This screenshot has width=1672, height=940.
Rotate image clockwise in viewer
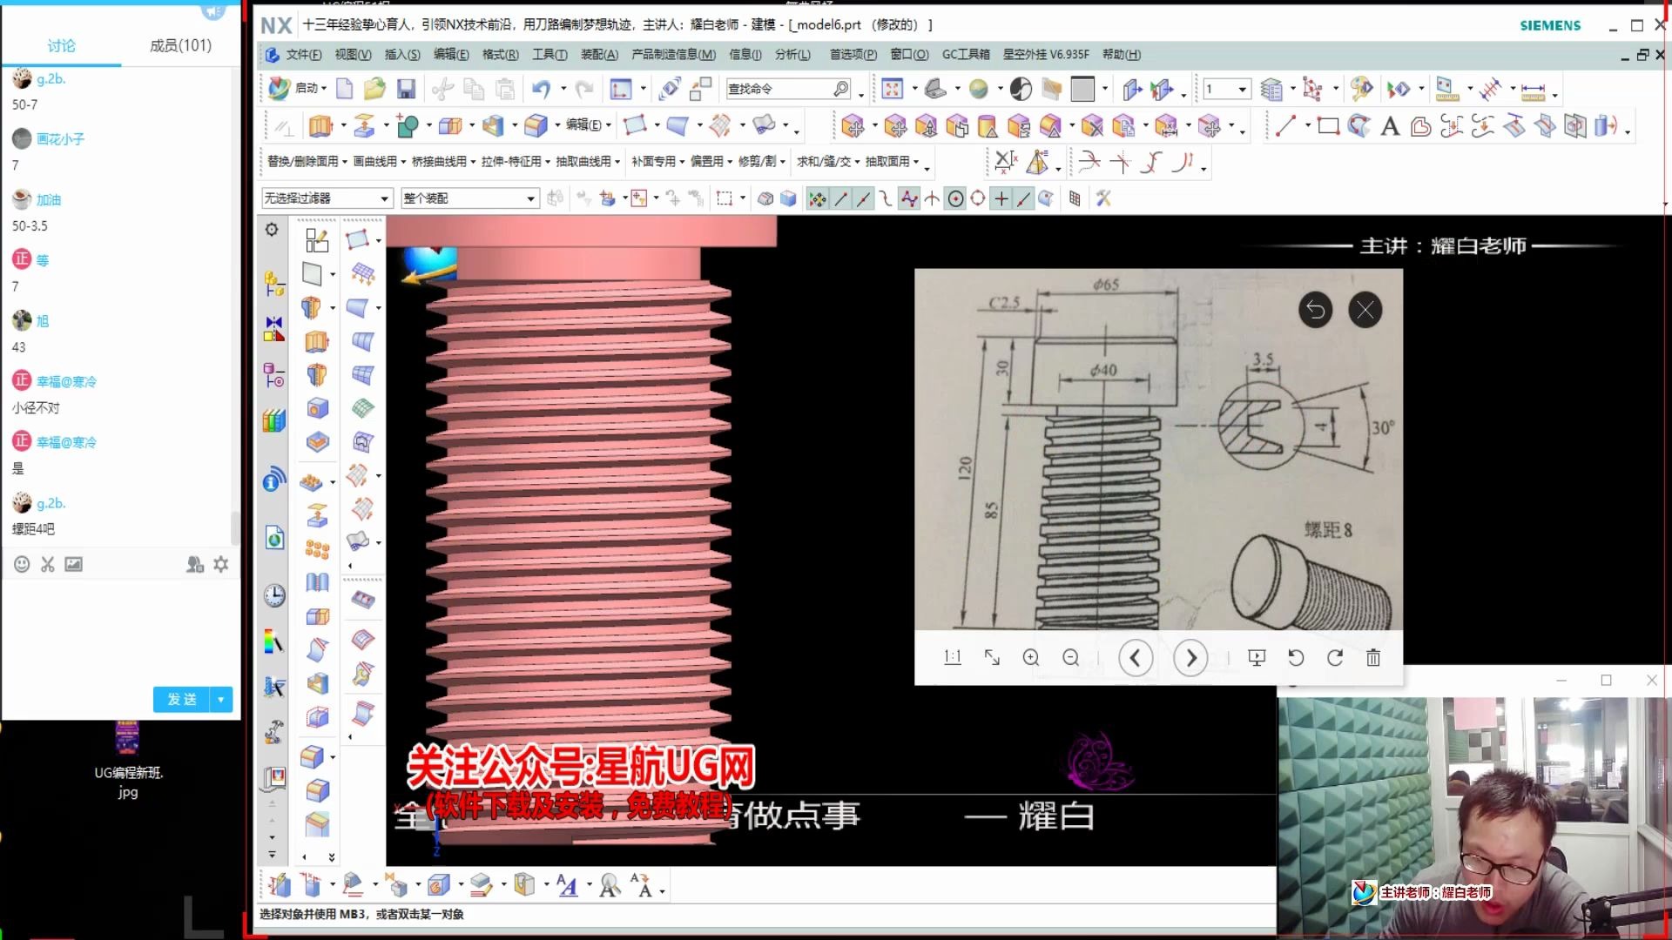pyautogui.click(x=1334, y=658)
